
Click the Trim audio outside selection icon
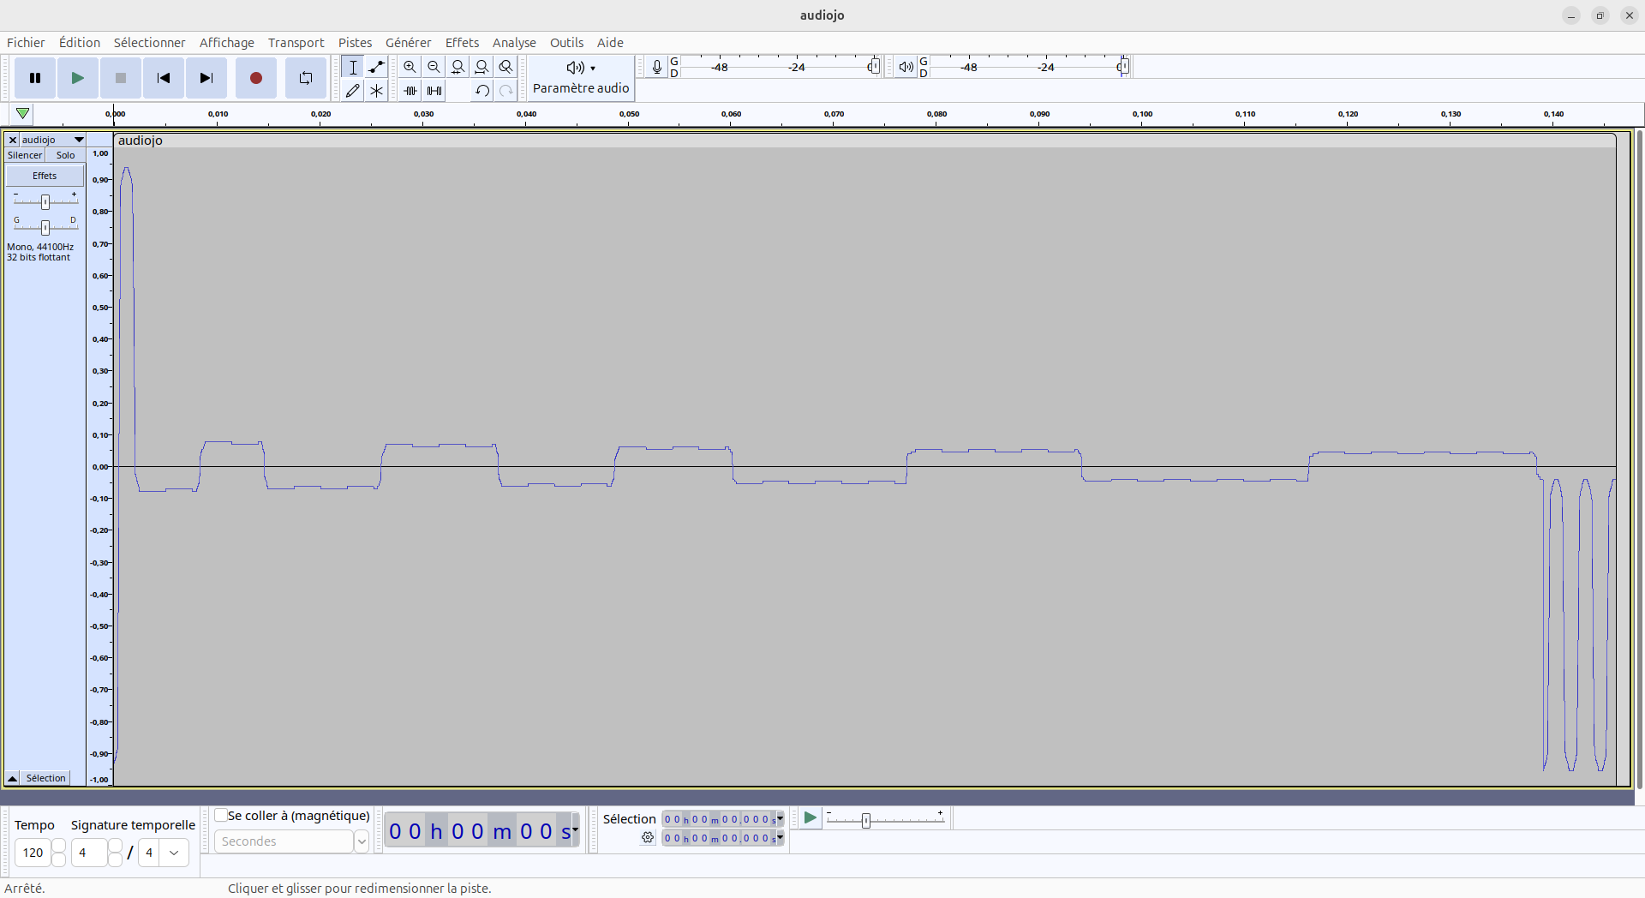click(410, 91)
